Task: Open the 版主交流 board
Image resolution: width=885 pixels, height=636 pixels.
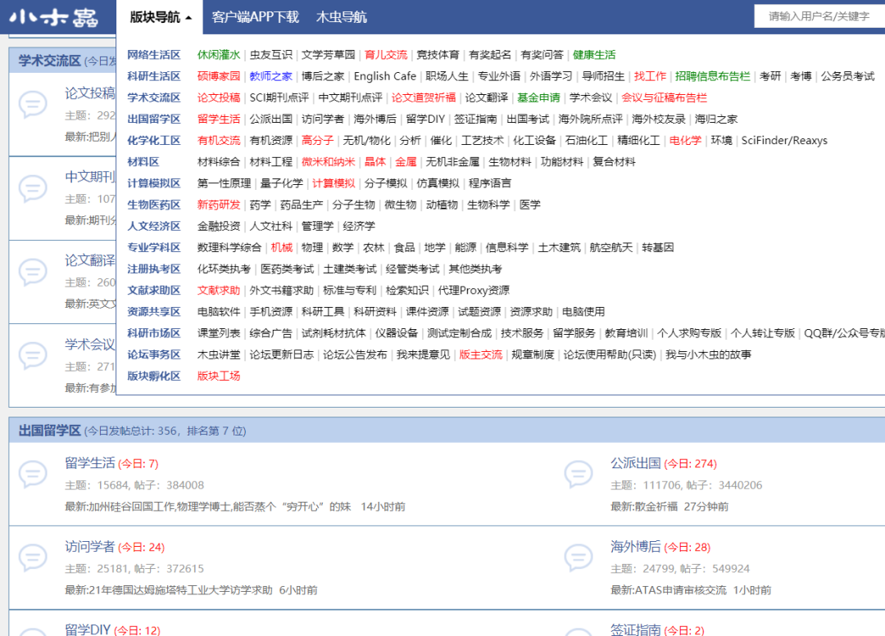Action: coord(480,354)
